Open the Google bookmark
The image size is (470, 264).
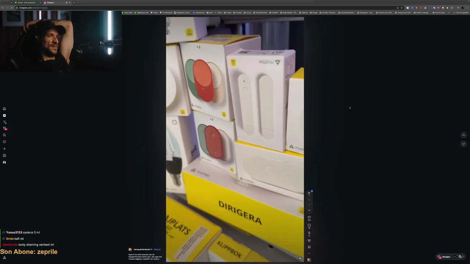314,12
